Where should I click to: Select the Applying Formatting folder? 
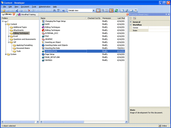pyautogui.click(x=24, y=45)
